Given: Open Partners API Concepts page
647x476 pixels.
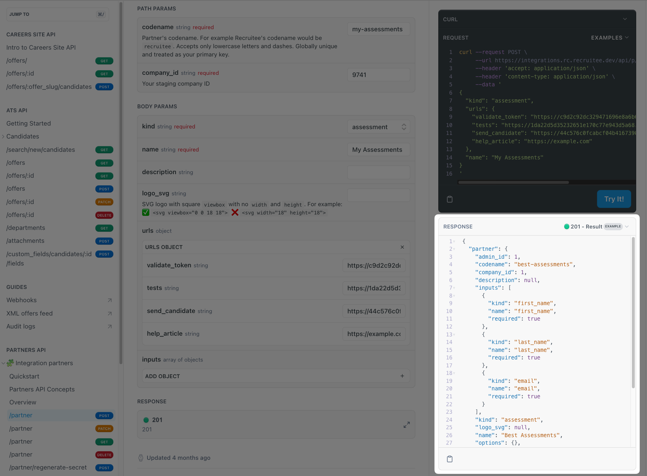Looking at the screenshot, I should (42, 389).
